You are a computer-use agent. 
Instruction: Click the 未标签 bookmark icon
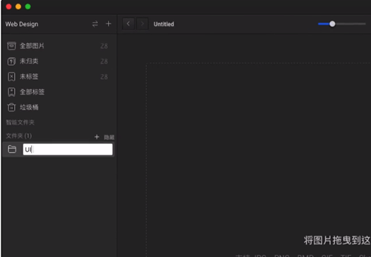[11, 77]
